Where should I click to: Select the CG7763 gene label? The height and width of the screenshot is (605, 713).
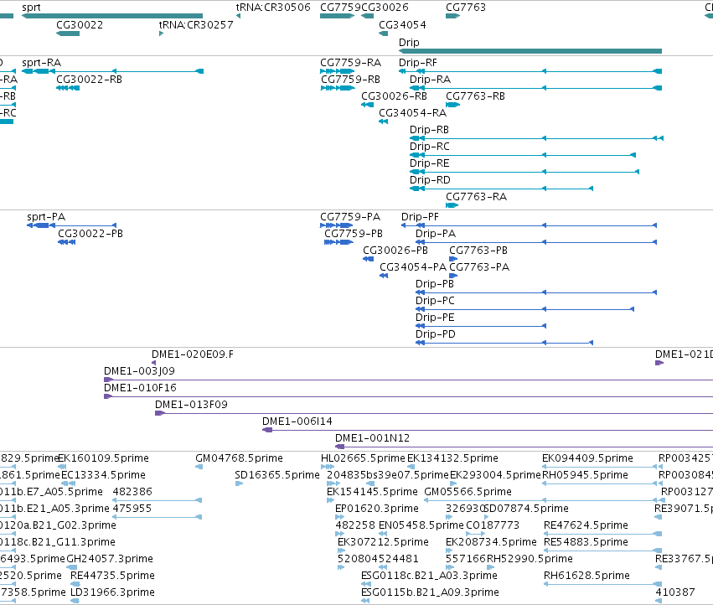466,8
